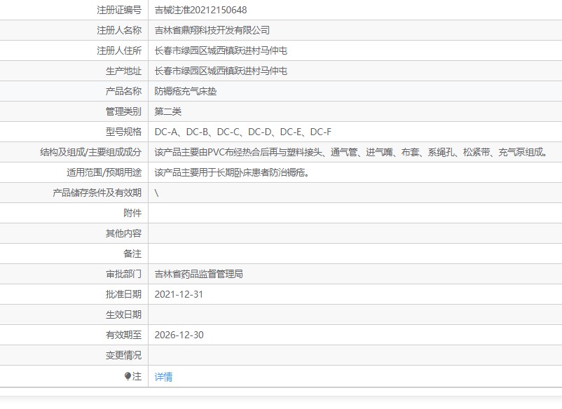Click the 生产地址 address value
Image resolution: width=562 pixels, height=409 pixels.
click(221, 71)
